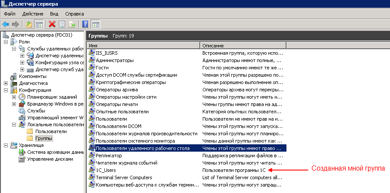Click the 1C_Users group icon
The height and width of the screenshot is (193, 390).
[91, 171]
